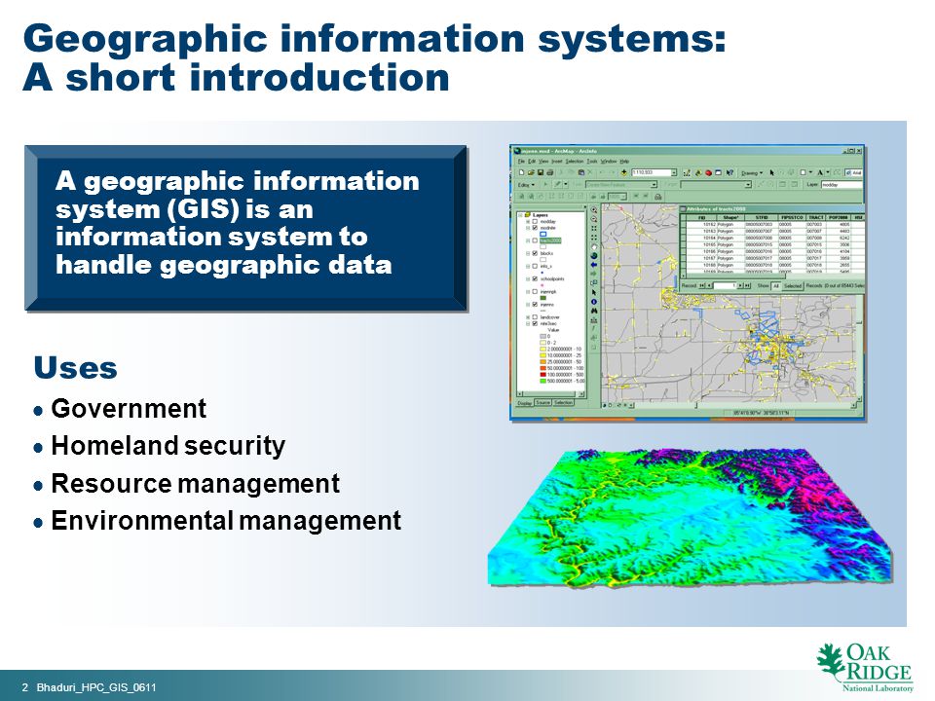Click the red 100-500 legend swatch

point(542,374)
